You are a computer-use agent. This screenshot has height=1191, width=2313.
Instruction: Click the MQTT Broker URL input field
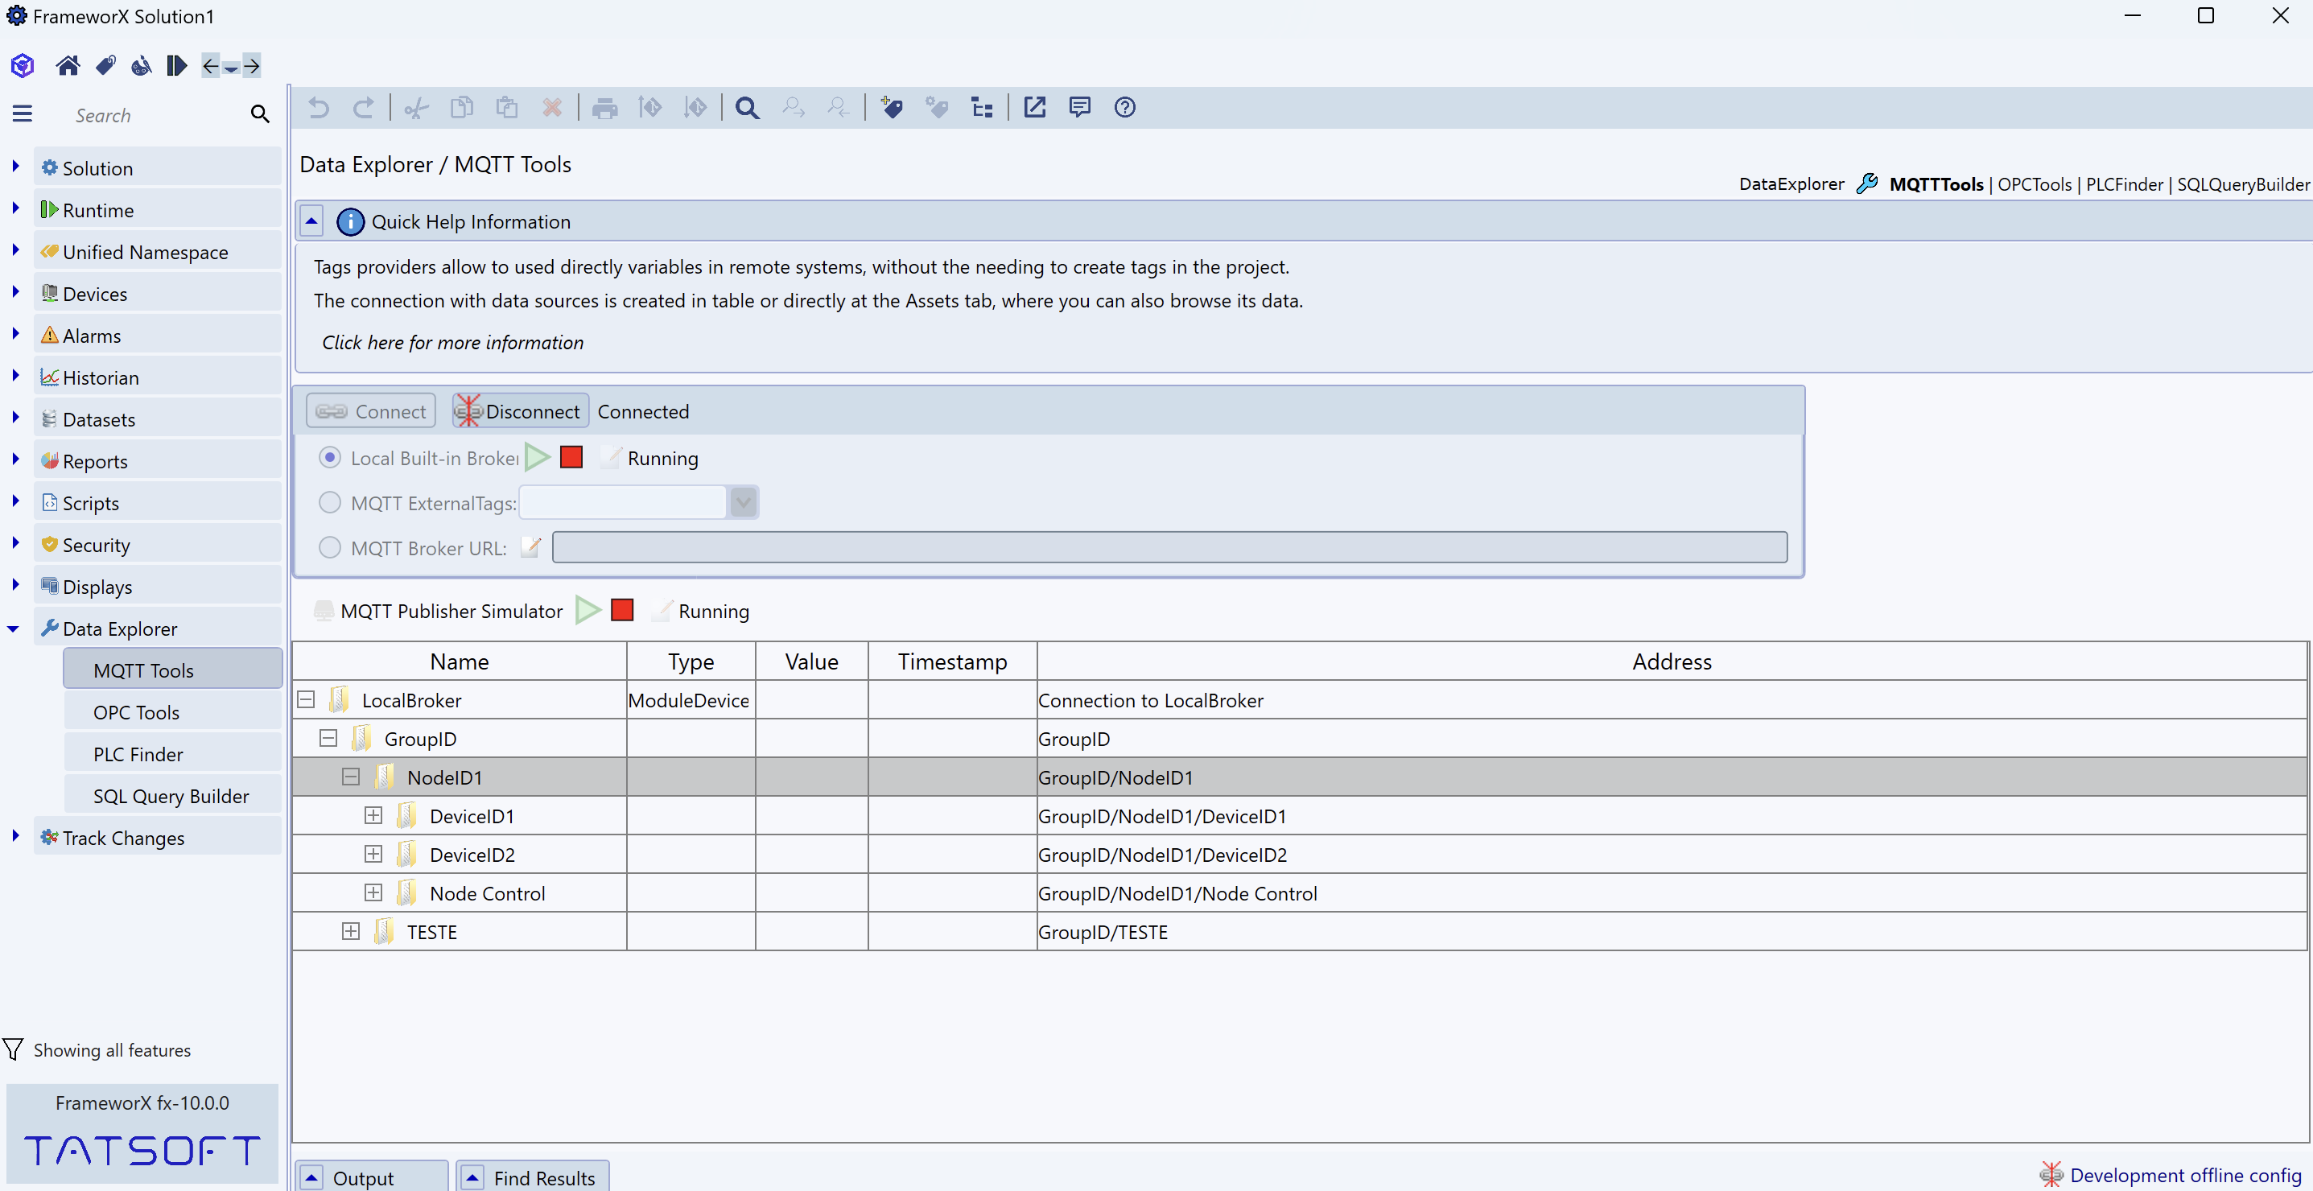pos(1169,547)
